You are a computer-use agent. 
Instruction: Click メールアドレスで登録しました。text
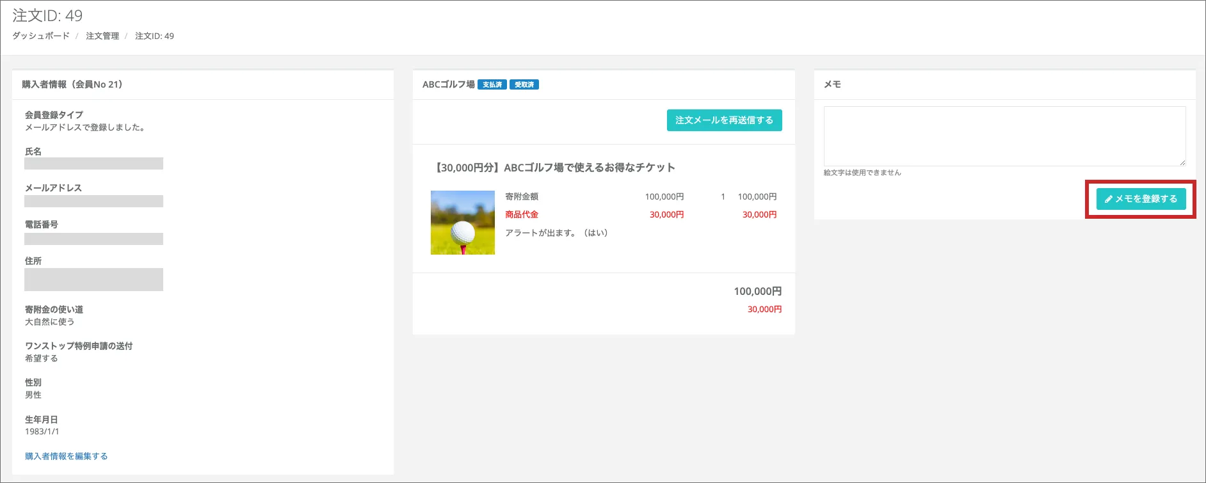[x=86, y=127]
